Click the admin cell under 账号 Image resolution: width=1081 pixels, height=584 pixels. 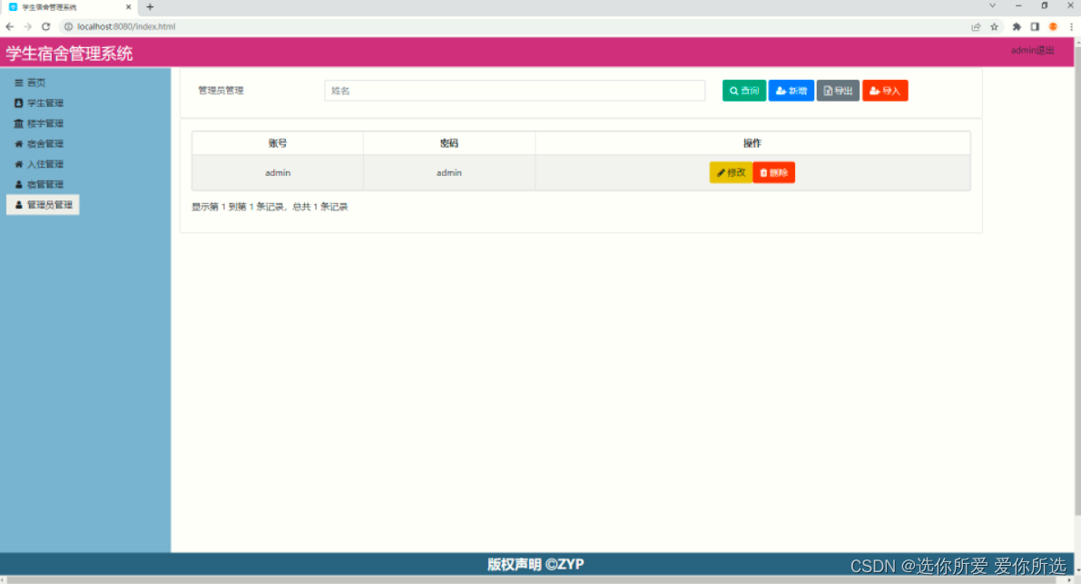tap(278, 173)
